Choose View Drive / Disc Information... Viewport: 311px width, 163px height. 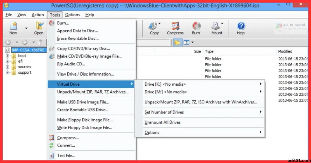pos(92,74)
